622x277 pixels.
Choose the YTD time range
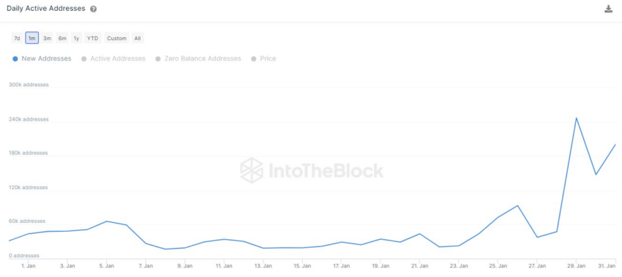(x=93, y=39)
